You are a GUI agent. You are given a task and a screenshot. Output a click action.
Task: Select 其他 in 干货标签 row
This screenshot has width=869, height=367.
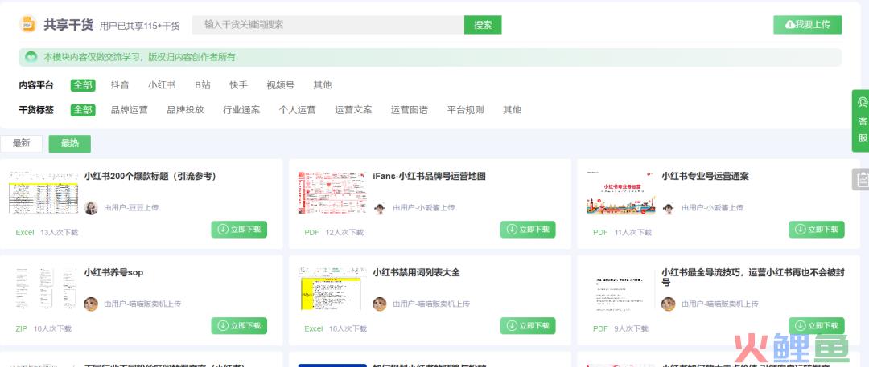point(512,110)
